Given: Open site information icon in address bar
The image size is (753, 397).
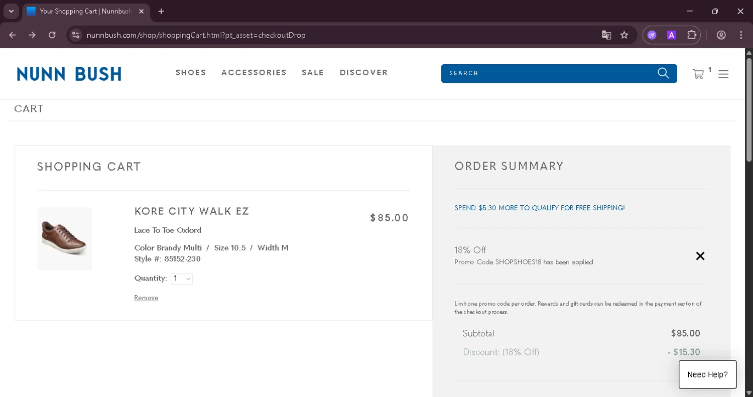Looking at the screenshot, I should 76,35.
